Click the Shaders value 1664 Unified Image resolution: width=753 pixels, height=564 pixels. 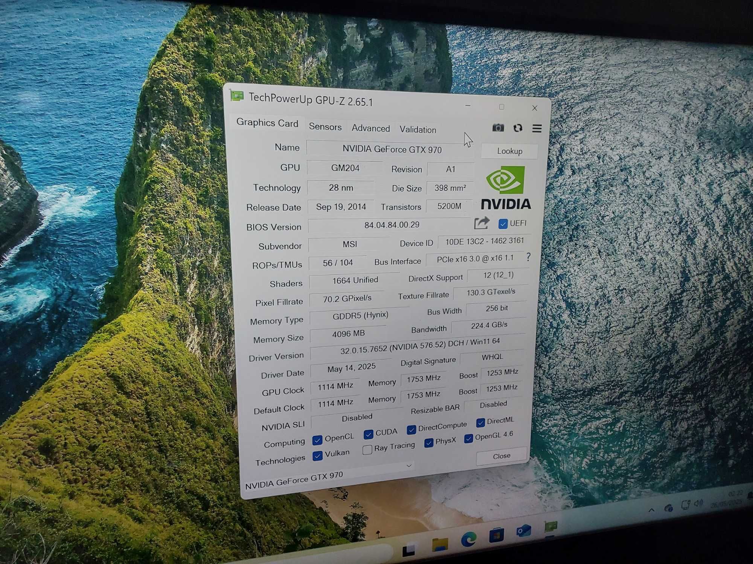point(355,280)
